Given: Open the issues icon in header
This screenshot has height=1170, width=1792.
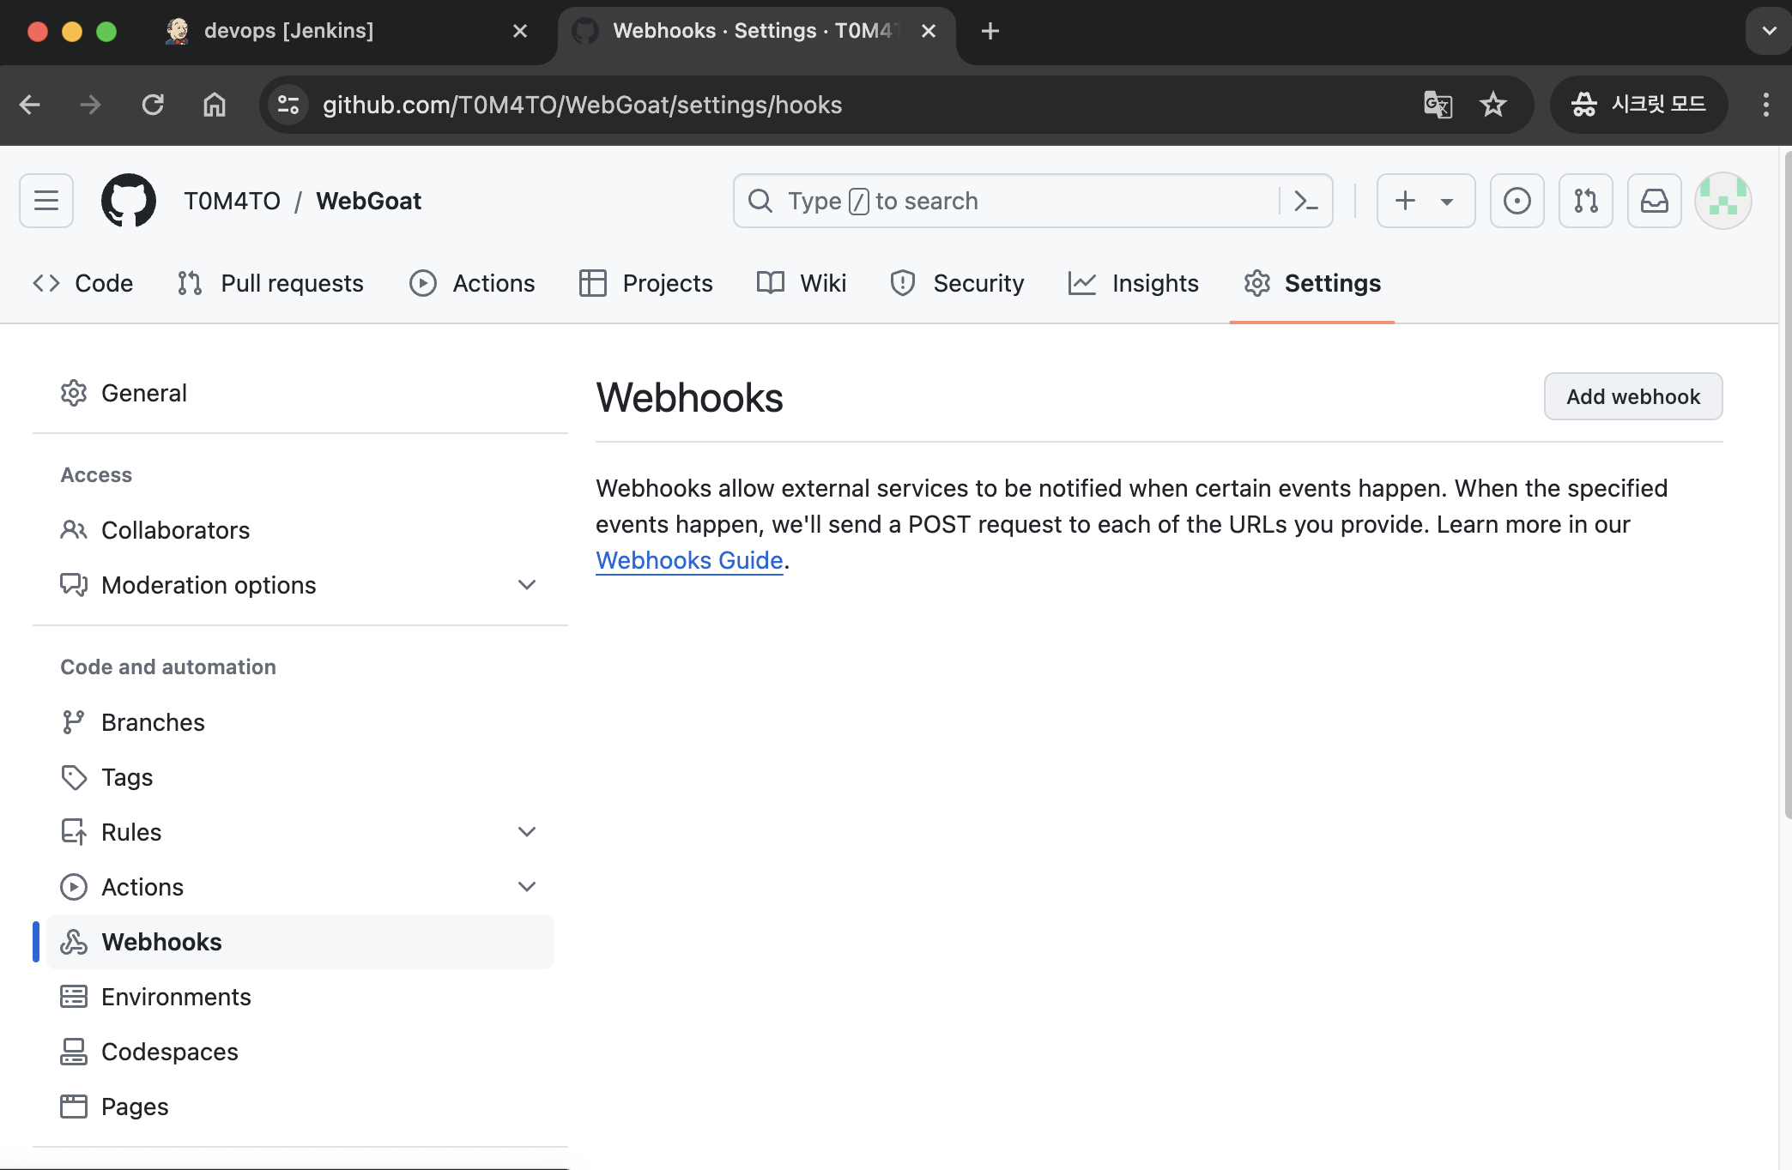Looking at the screenshot, I should (x=1517, y=201).
